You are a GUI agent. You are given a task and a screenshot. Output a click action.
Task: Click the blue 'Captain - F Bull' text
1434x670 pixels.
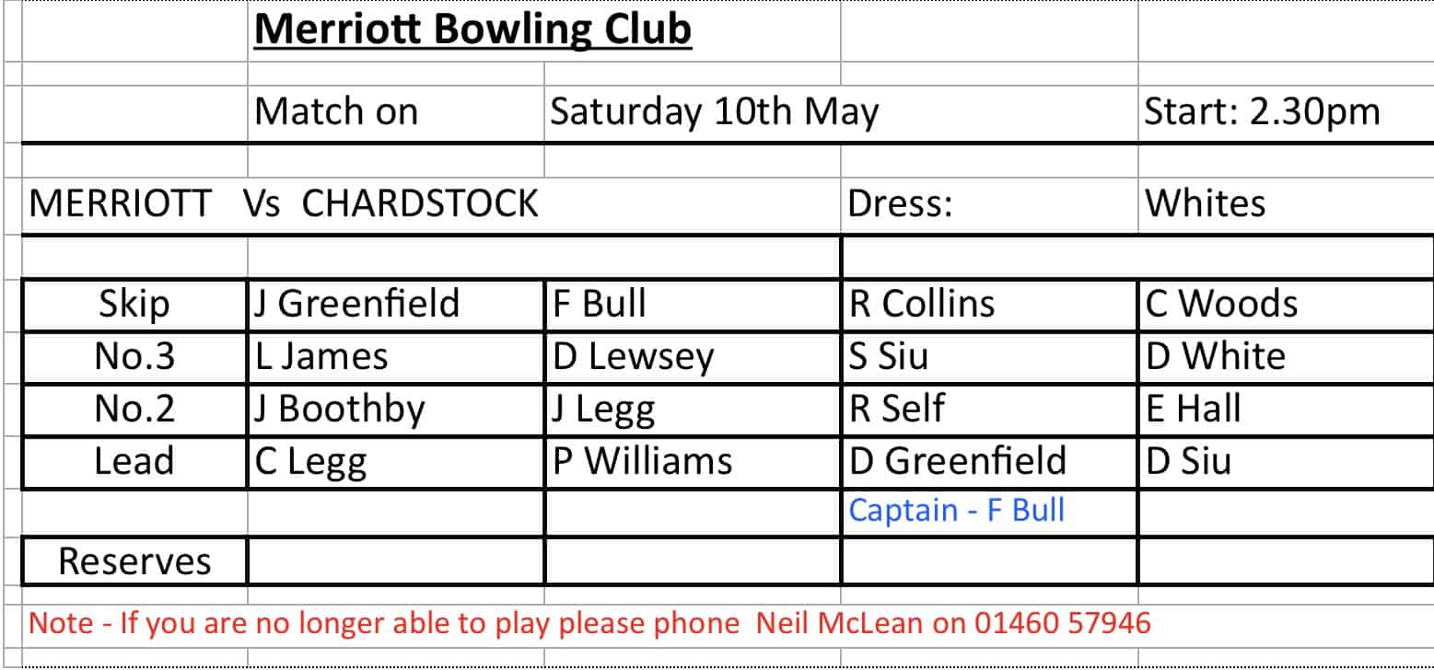coord(956,510)
